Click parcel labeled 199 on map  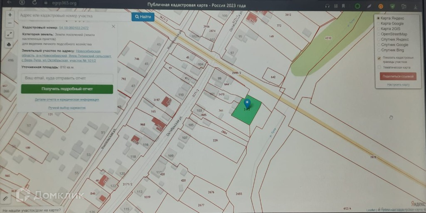(x=28, y=148)
